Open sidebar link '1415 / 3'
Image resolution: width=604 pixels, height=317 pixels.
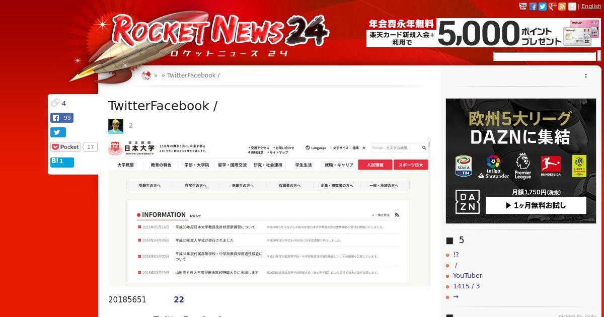click(x=467, y=286)
